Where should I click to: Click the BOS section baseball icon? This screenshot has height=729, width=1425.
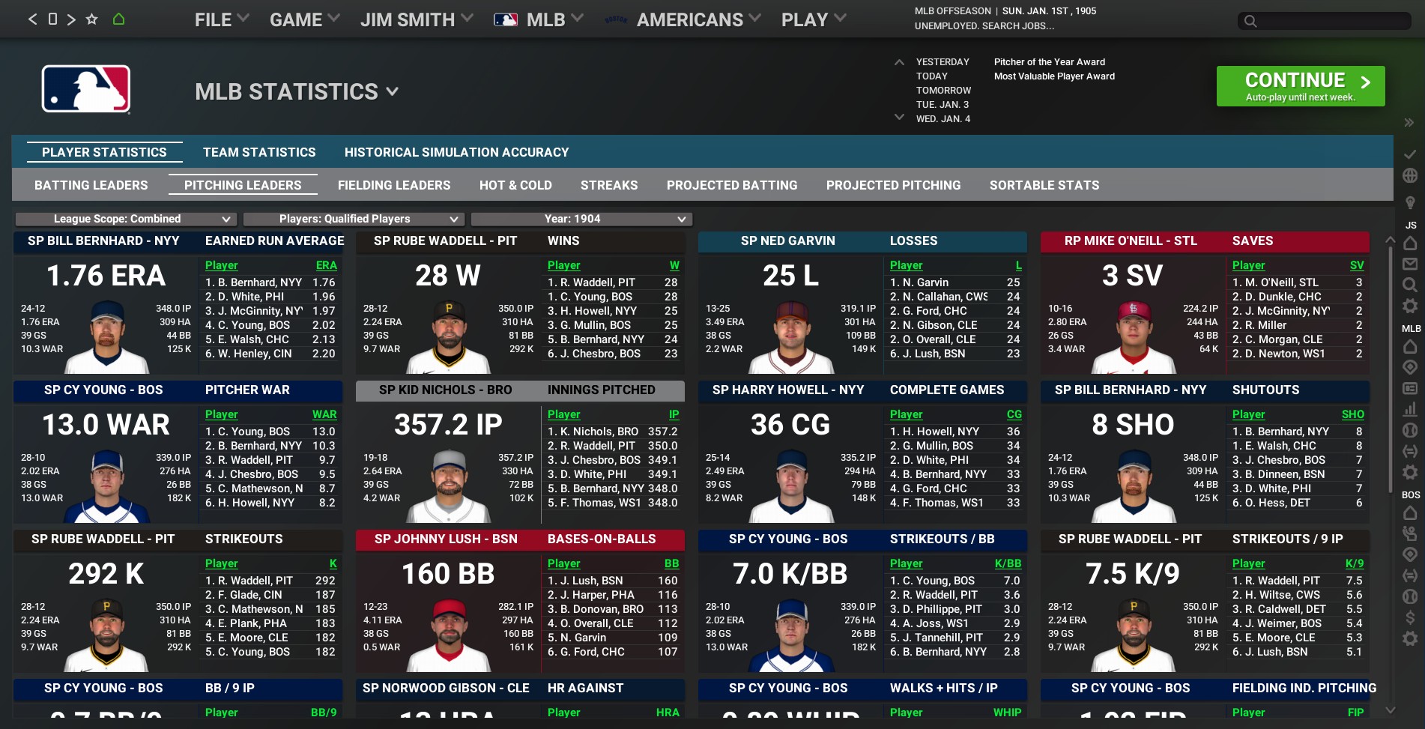point(1409,596)
